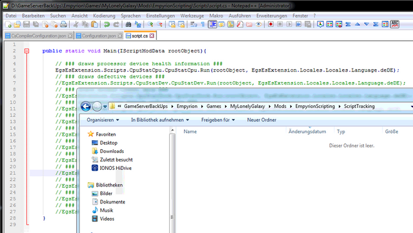Expand the arrow after the Games breadcrumb
Screen dimensions: 413x233
click(226, 106)
